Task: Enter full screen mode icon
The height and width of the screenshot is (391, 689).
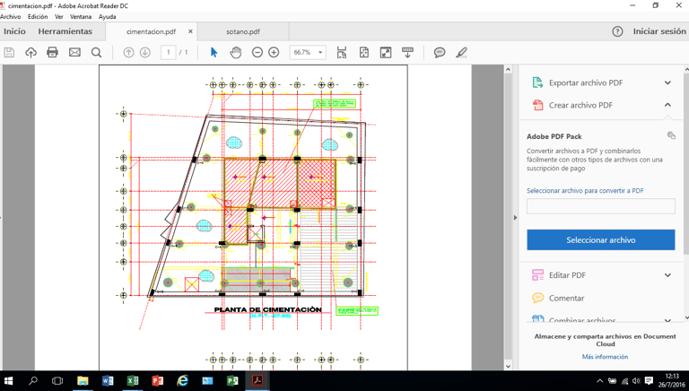Action: coord(386,52)
